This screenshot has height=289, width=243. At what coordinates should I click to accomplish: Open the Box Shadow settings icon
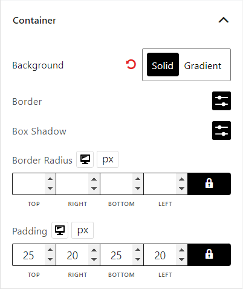coord(221,130)
